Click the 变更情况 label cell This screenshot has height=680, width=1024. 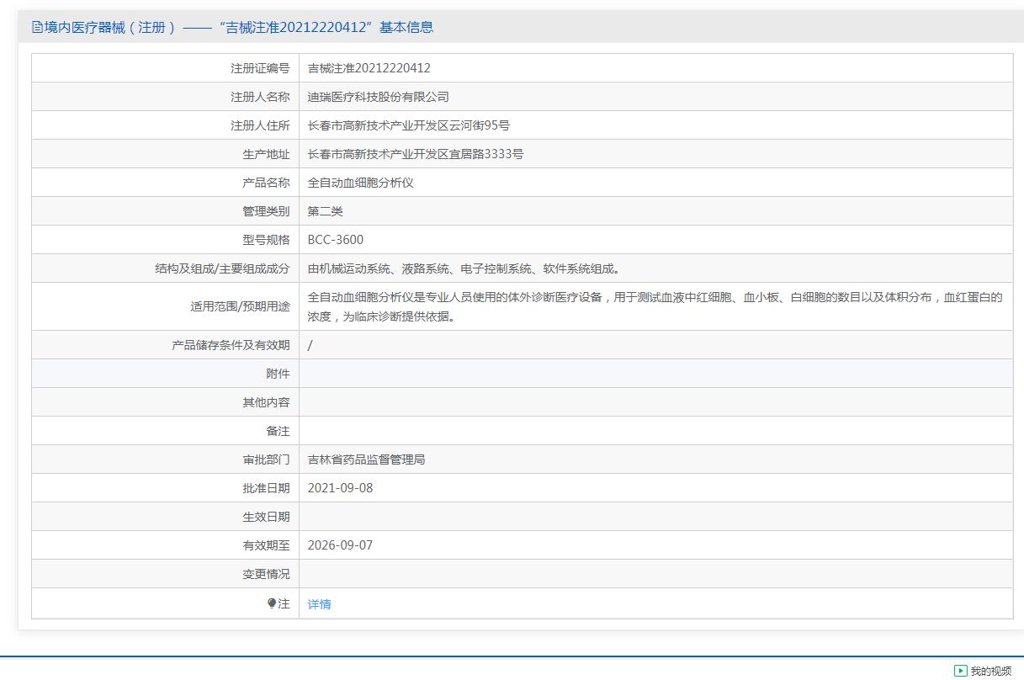(x=166, y=574)
